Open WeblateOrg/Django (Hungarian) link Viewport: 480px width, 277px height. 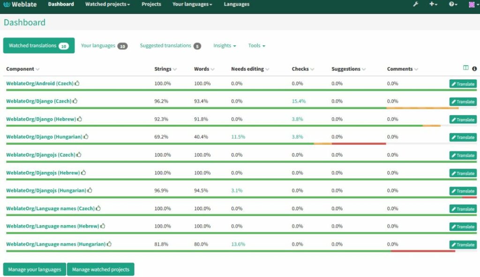(45, 137)
